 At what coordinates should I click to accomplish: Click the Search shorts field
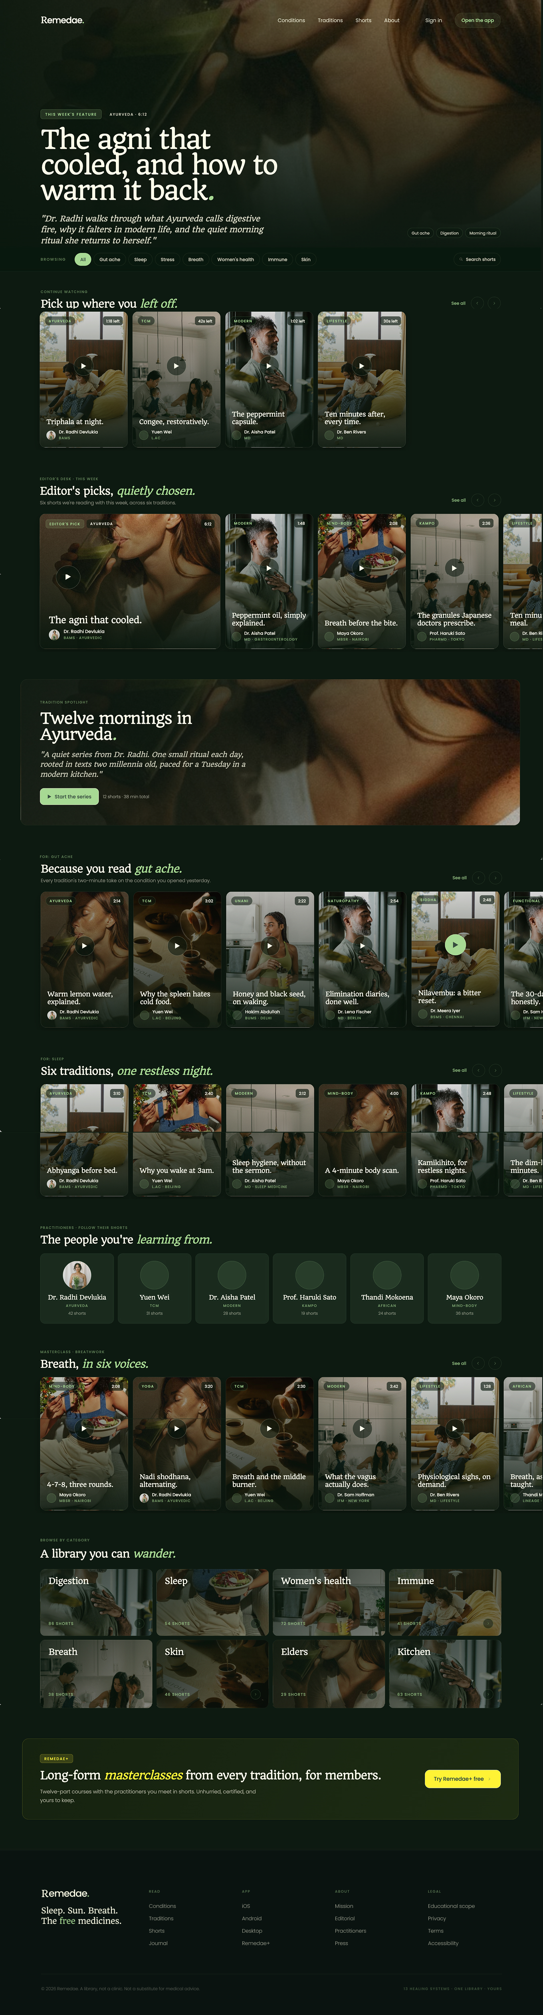pyautogui.click(x=478, y=259)
